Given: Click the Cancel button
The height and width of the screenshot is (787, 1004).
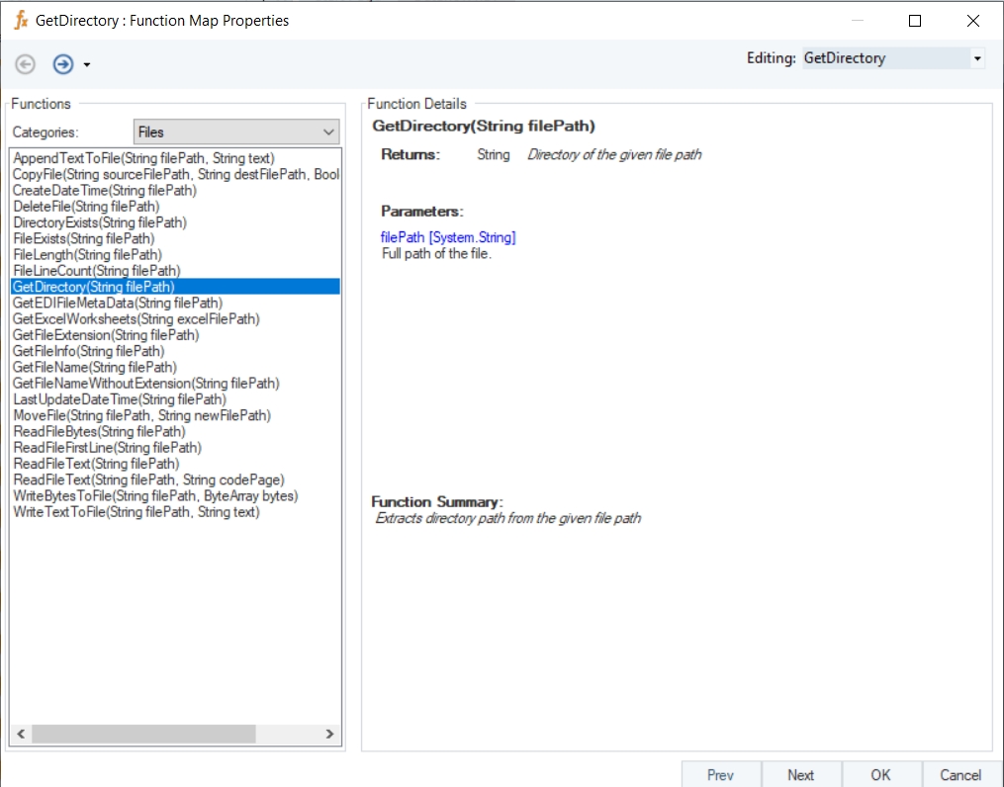Looking at the screenshot, I should [960, 774].
